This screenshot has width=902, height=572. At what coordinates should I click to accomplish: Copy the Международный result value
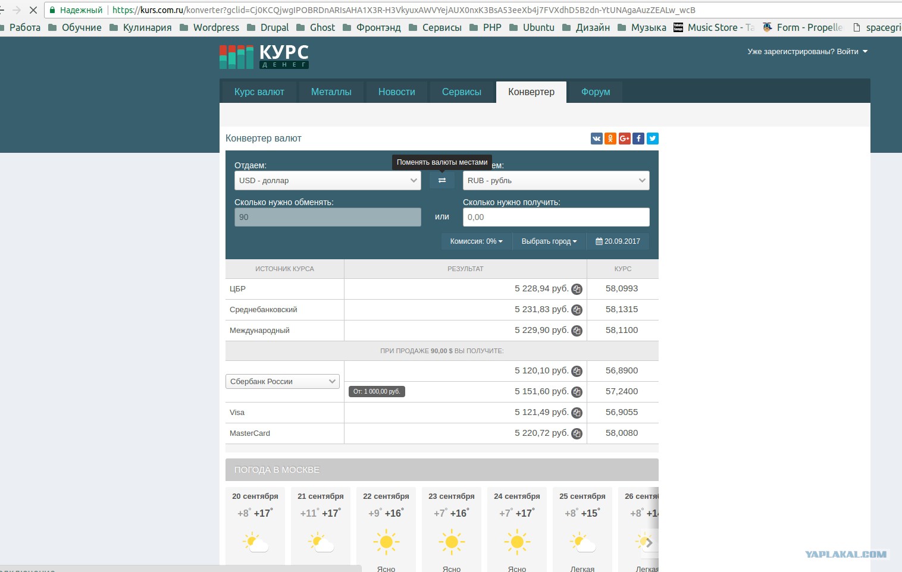[x=577, y=331]
